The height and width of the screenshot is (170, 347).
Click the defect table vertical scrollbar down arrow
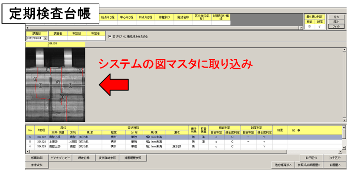point(344,147)
